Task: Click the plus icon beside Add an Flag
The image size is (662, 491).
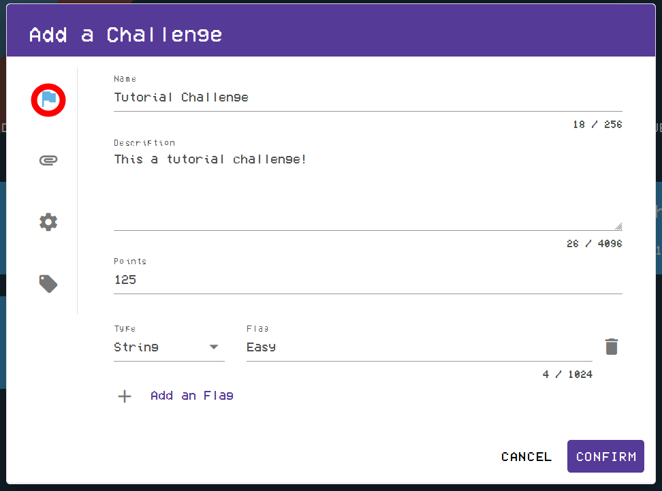Action: [x=125, y=396]
